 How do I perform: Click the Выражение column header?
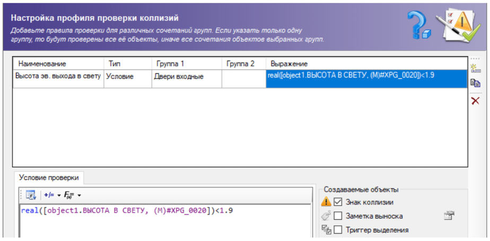click(366, 64)
